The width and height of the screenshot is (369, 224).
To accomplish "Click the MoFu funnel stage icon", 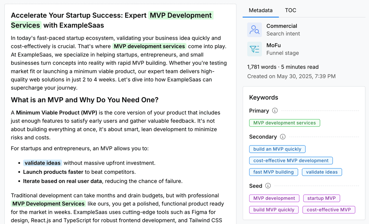I will (254, 50).
